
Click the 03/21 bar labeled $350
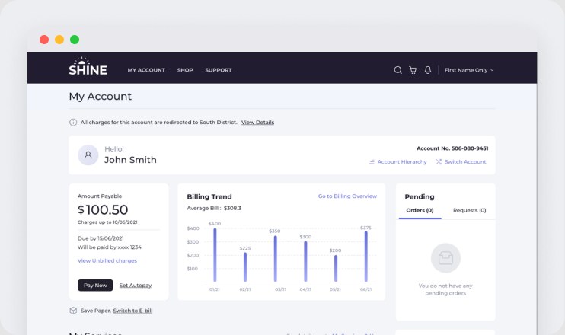276,259
